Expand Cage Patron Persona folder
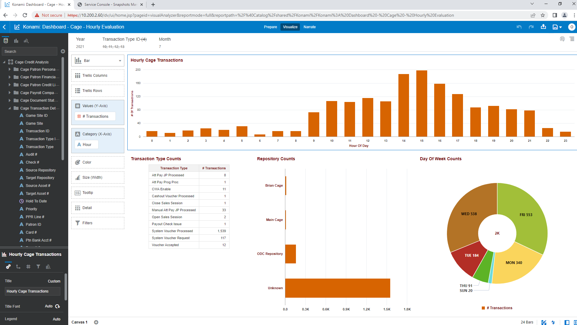Screen dimensions: 577x325 coord(10,69)
